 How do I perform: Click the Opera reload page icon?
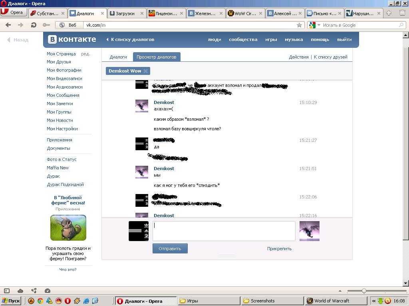[x=34, y=25]
